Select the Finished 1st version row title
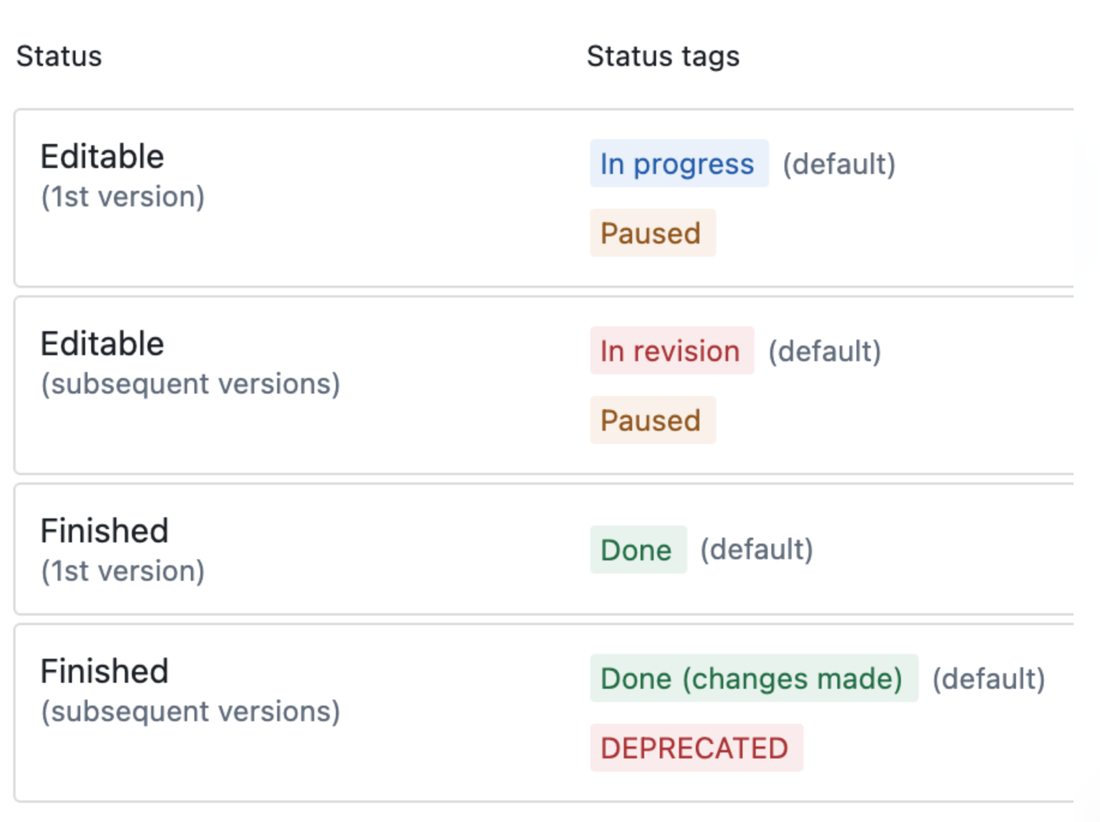The image size is (1100, 822). point(104,531)
